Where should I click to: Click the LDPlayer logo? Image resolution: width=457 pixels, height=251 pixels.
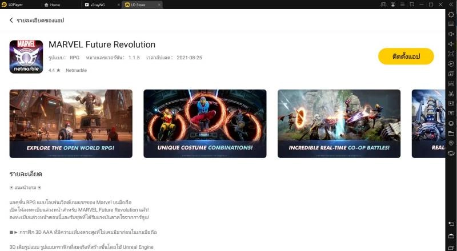coord(4,5)
